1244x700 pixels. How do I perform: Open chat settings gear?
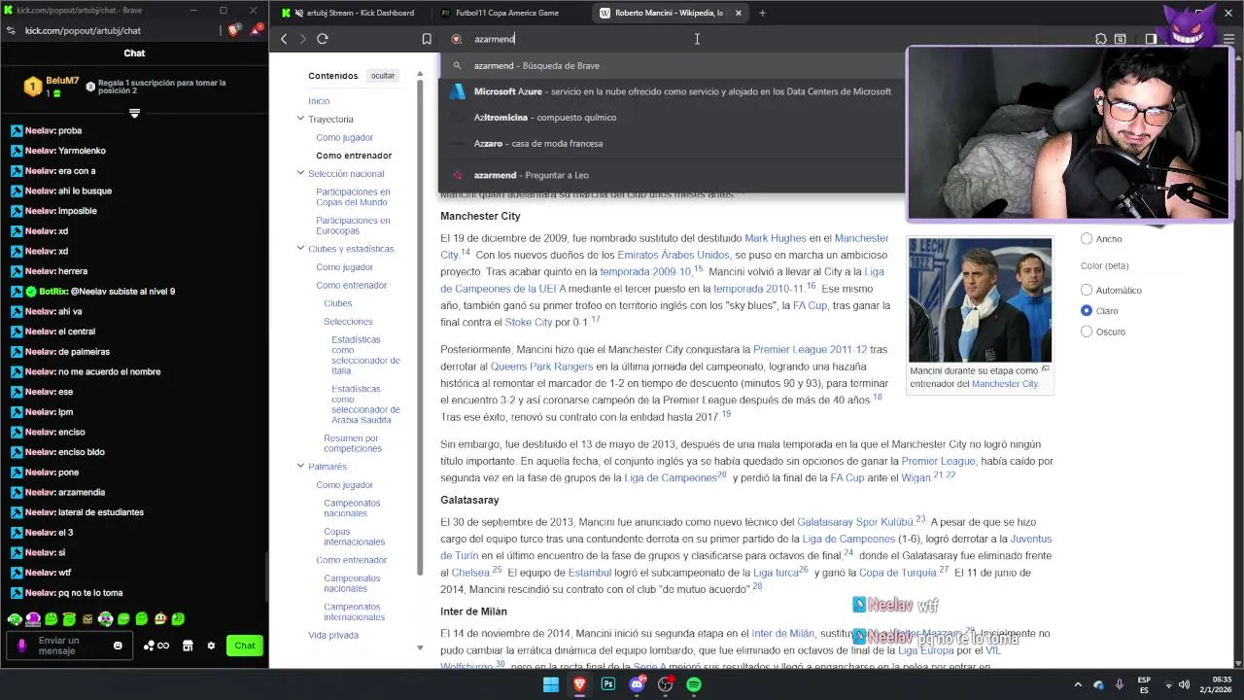[211, 646]
